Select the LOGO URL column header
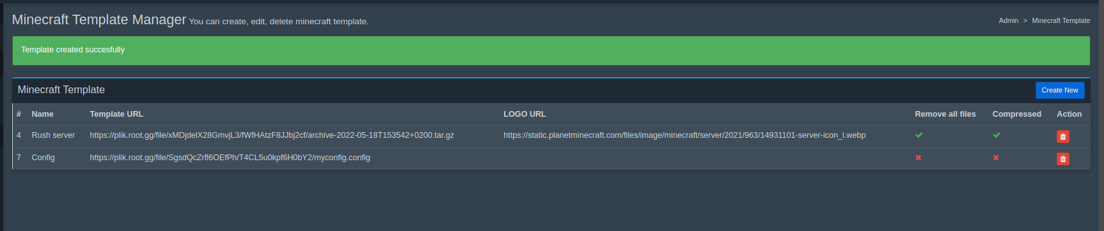 click(x=524, y=114)
